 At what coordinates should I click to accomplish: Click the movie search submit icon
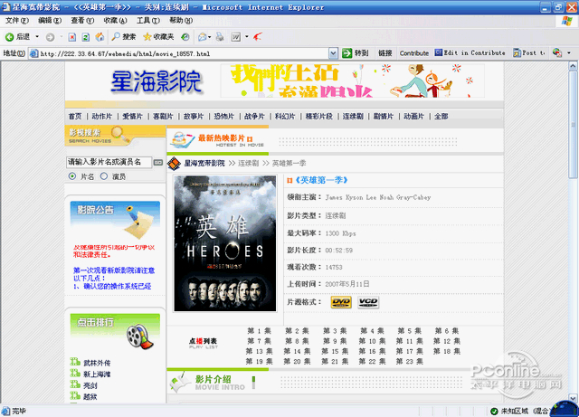[x=158, y=163]
